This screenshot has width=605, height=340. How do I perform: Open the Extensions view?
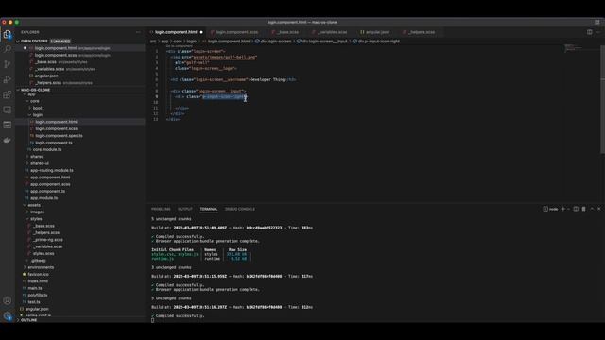(x=7, y=94)
